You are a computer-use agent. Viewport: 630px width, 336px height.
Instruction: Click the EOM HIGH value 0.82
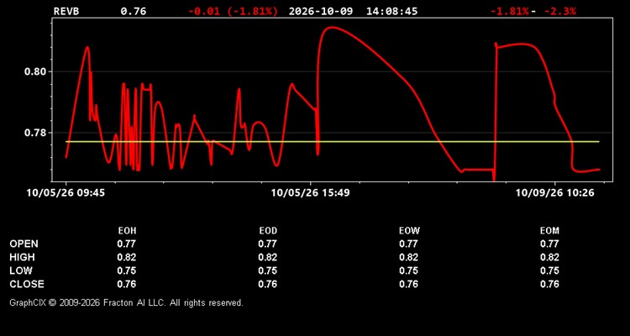click(x=549, y=257)
